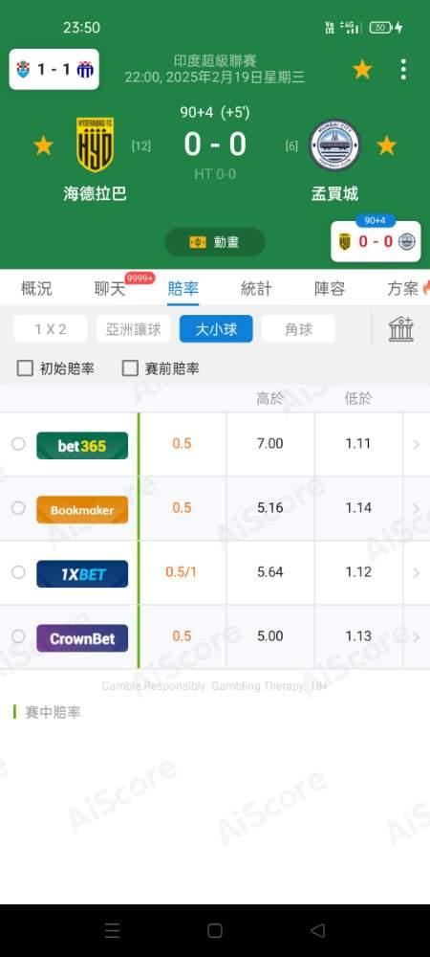Tap 孟買城 team name
The width and height of the screenshot is (430, 957).
pyautogui.click(x=334, y=194)
